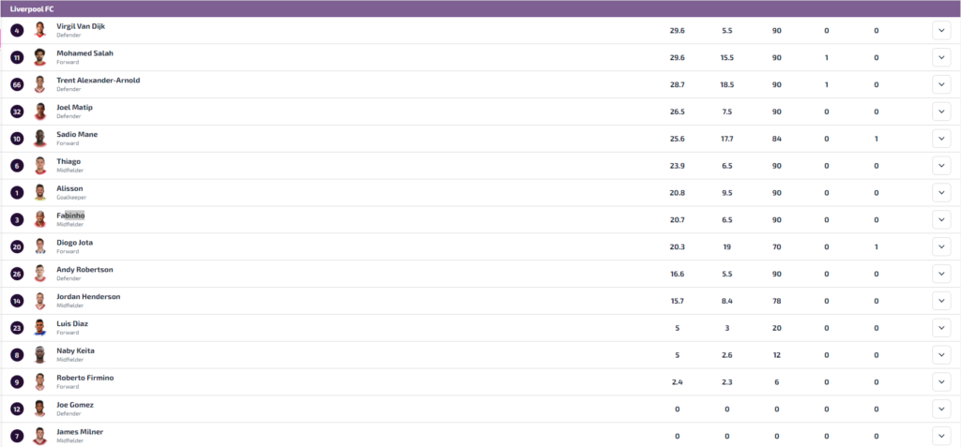Click Sadio Mane's 17.7 value
The width and height of the screenshot is (961, 447).
coord(727,139)
